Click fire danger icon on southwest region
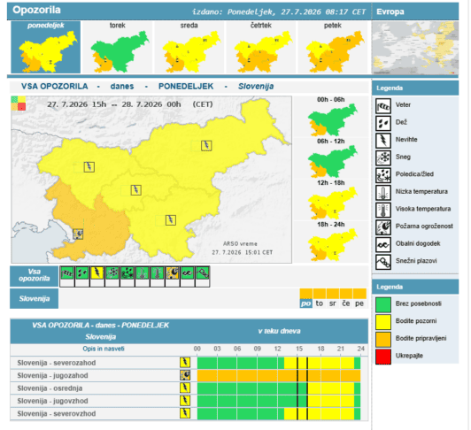471x430 pixels. pos(78,234)
